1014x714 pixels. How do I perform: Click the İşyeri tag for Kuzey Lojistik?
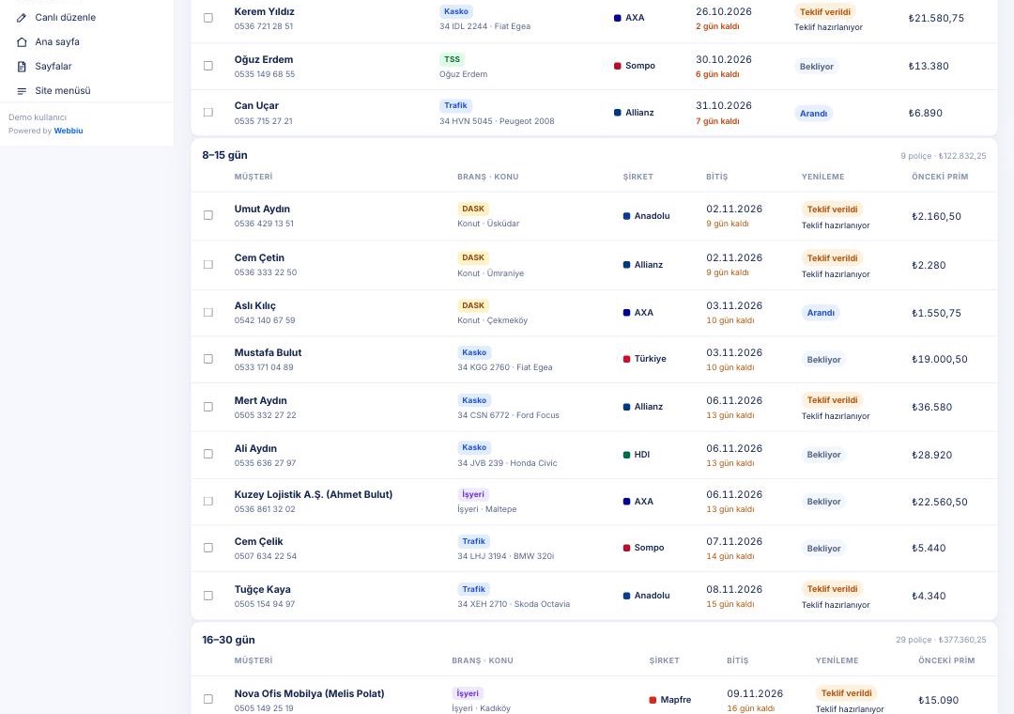click(472, 494)
